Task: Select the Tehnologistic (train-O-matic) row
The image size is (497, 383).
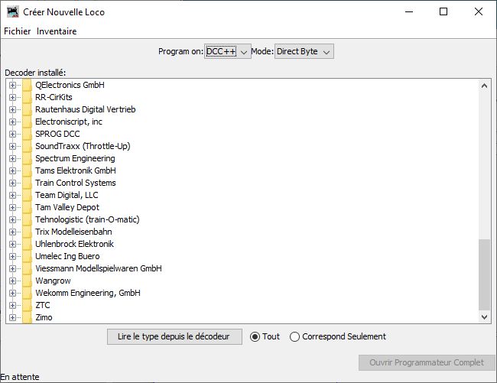Action: coord(87,219)
